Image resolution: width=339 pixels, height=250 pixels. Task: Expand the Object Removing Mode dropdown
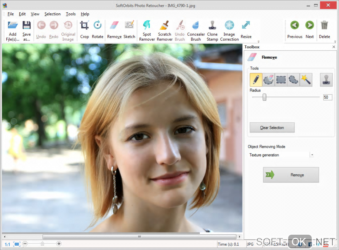(312, 155)
